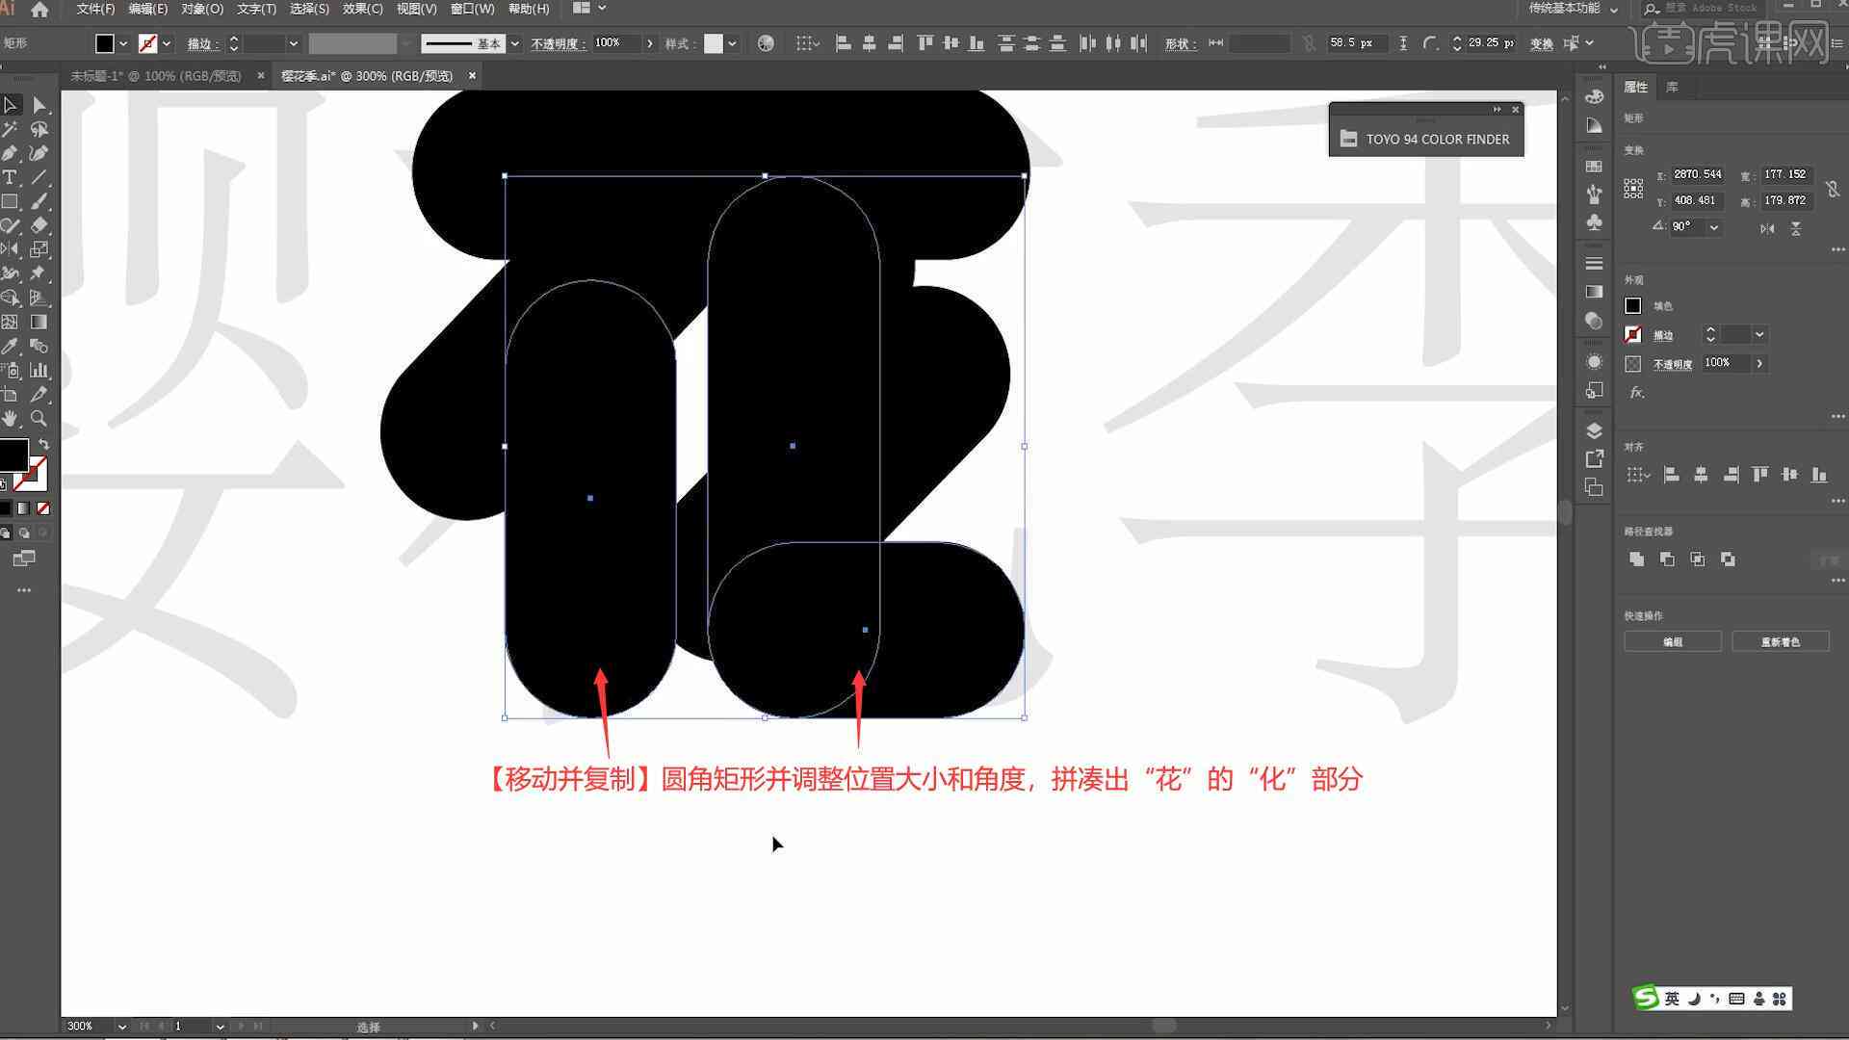Open the 文件(F) menu
The height and width of the screenshot is (1040, 1849).
click(95, 9)
